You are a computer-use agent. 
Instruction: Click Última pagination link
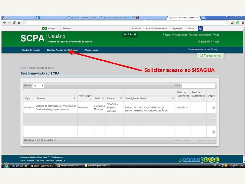pyautogui.click(x=210, y=140)
